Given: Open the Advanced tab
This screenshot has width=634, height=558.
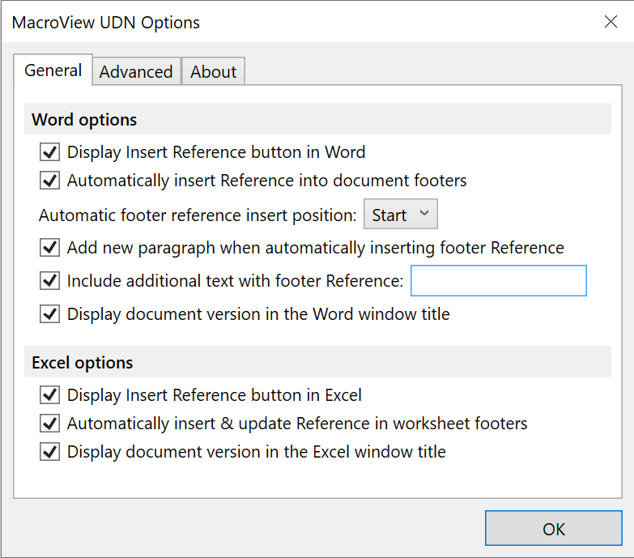Looking at the screenshot, I should [136, 71].
